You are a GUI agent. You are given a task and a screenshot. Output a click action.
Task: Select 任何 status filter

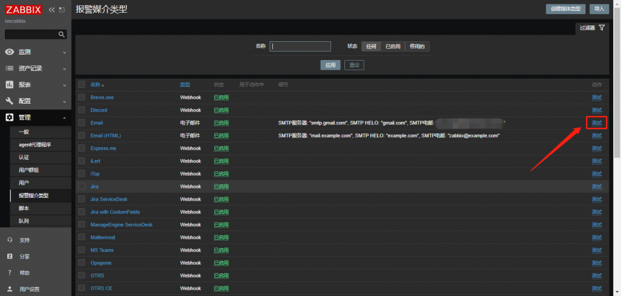[371, 46]
